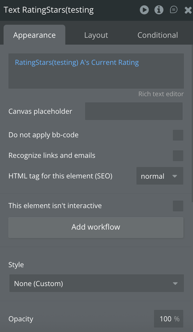Switch to the Layout tab
Viewport: 193px width, 332px height.
pos(96,35)
